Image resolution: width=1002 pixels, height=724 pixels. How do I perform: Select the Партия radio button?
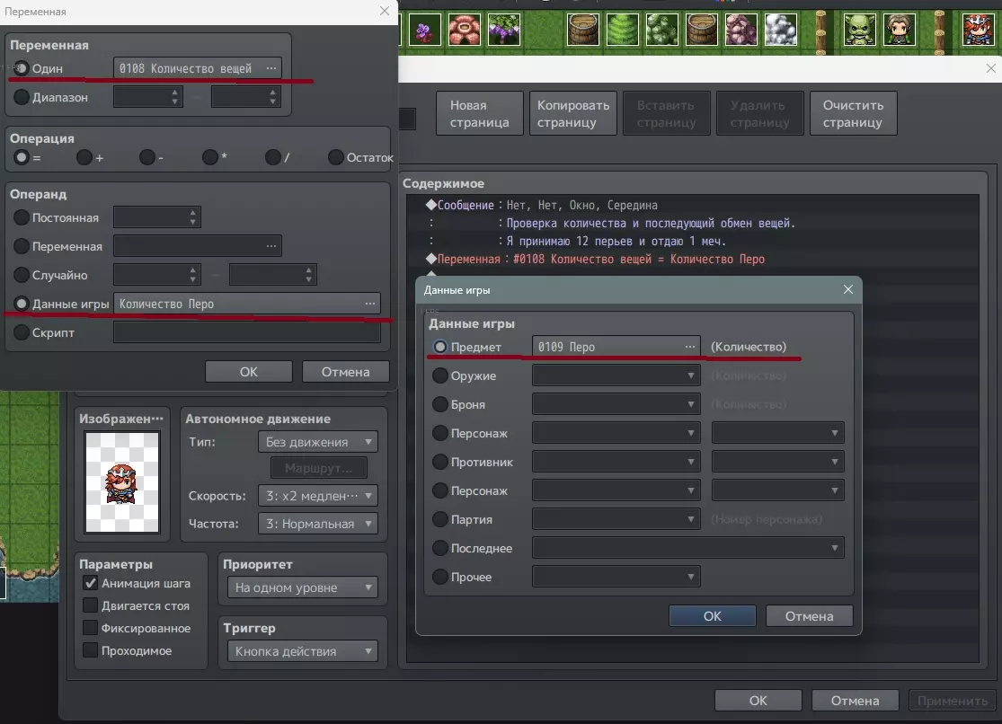(x=439, y=519)
